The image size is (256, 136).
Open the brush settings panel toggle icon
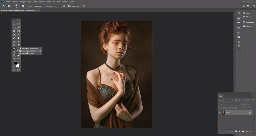[x=23, y=6]
